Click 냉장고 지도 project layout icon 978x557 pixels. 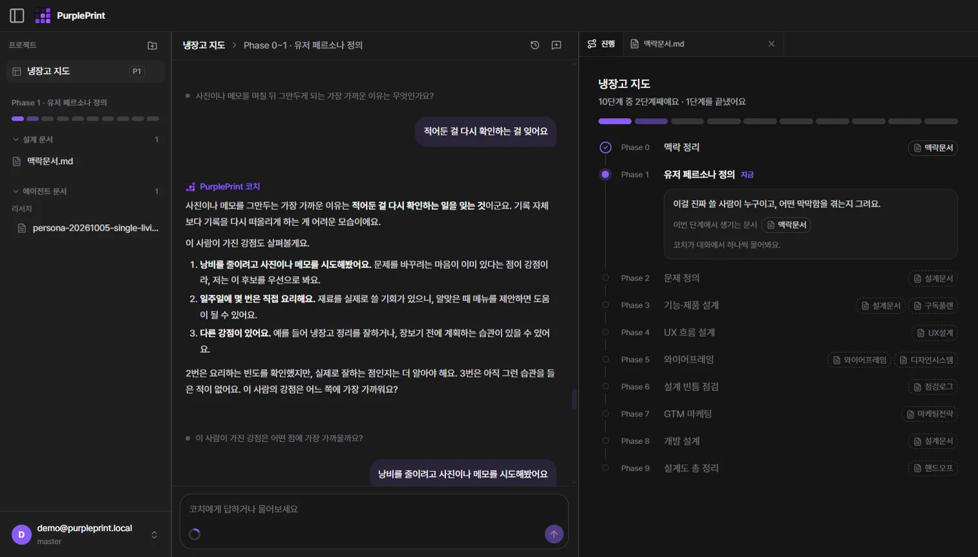point(17,71)
